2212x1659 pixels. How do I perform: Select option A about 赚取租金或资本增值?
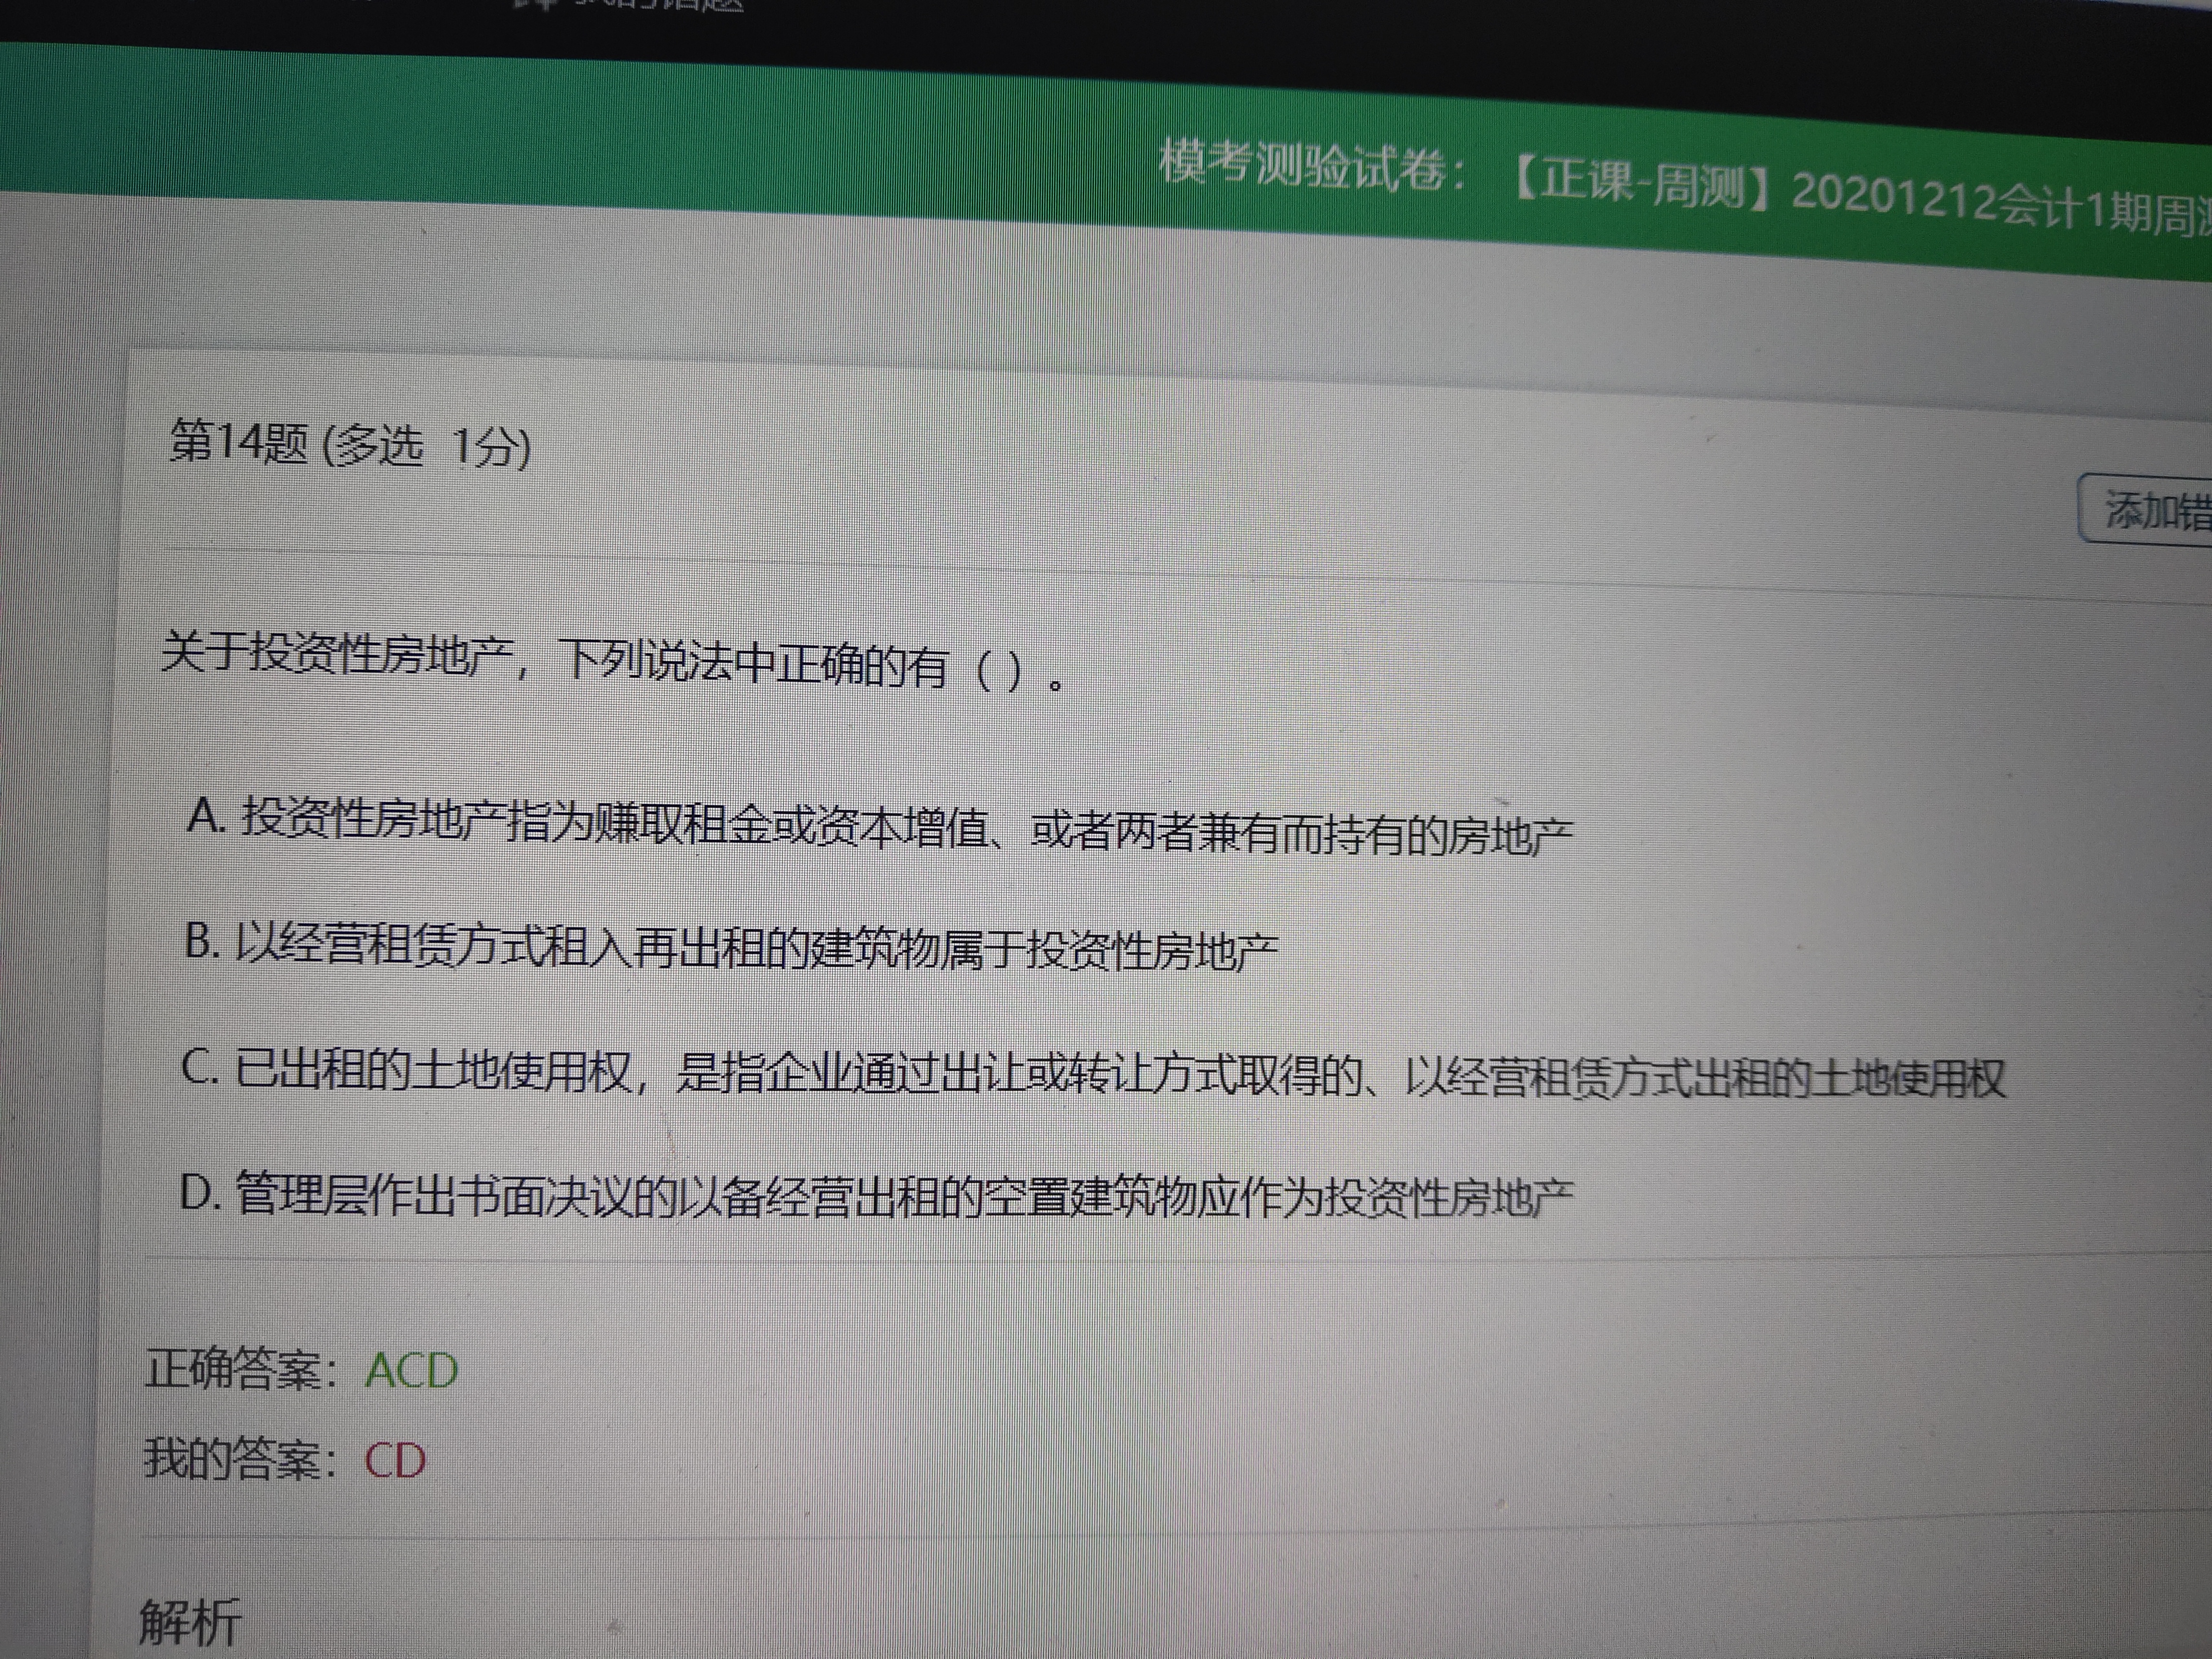879,827
